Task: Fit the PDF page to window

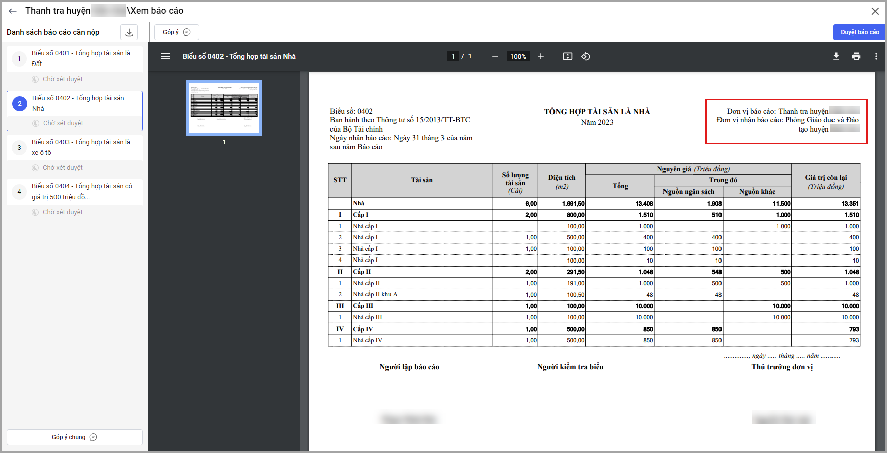Action: pos(568,56)
